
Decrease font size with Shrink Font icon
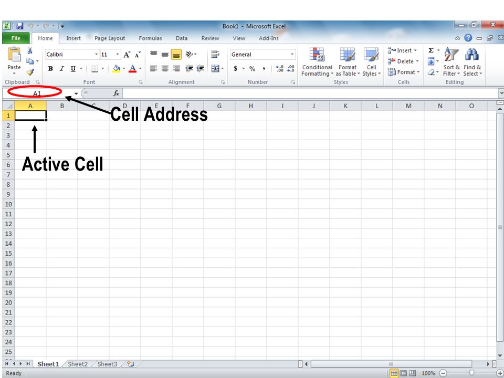tap(138, 55)
